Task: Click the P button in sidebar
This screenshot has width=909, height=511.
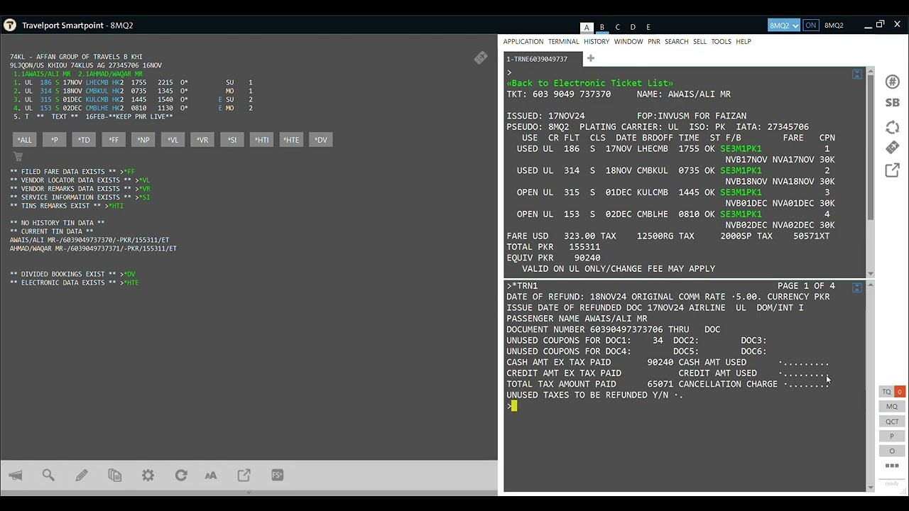Action: pos(892,436)
